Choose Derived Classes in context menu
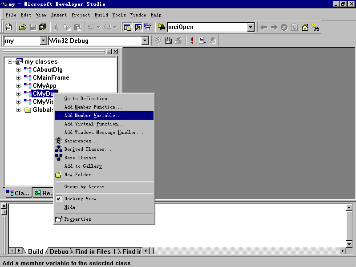The width and height of the screenshot is (356, 267). pos(104,149)
